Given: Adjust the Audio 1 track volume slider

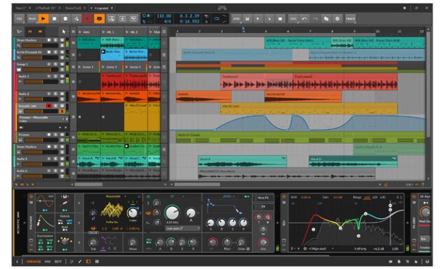Looking at the screenshot, I should click(41, 81).
